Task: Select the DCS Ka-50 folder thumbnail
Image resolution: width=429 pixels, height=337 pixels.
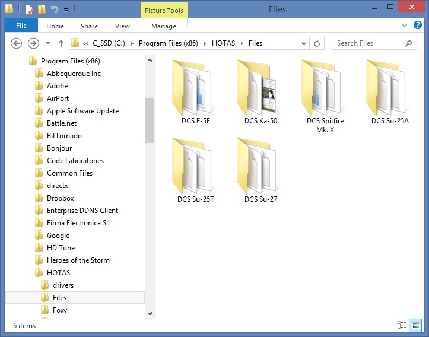Action: (260, 92)
